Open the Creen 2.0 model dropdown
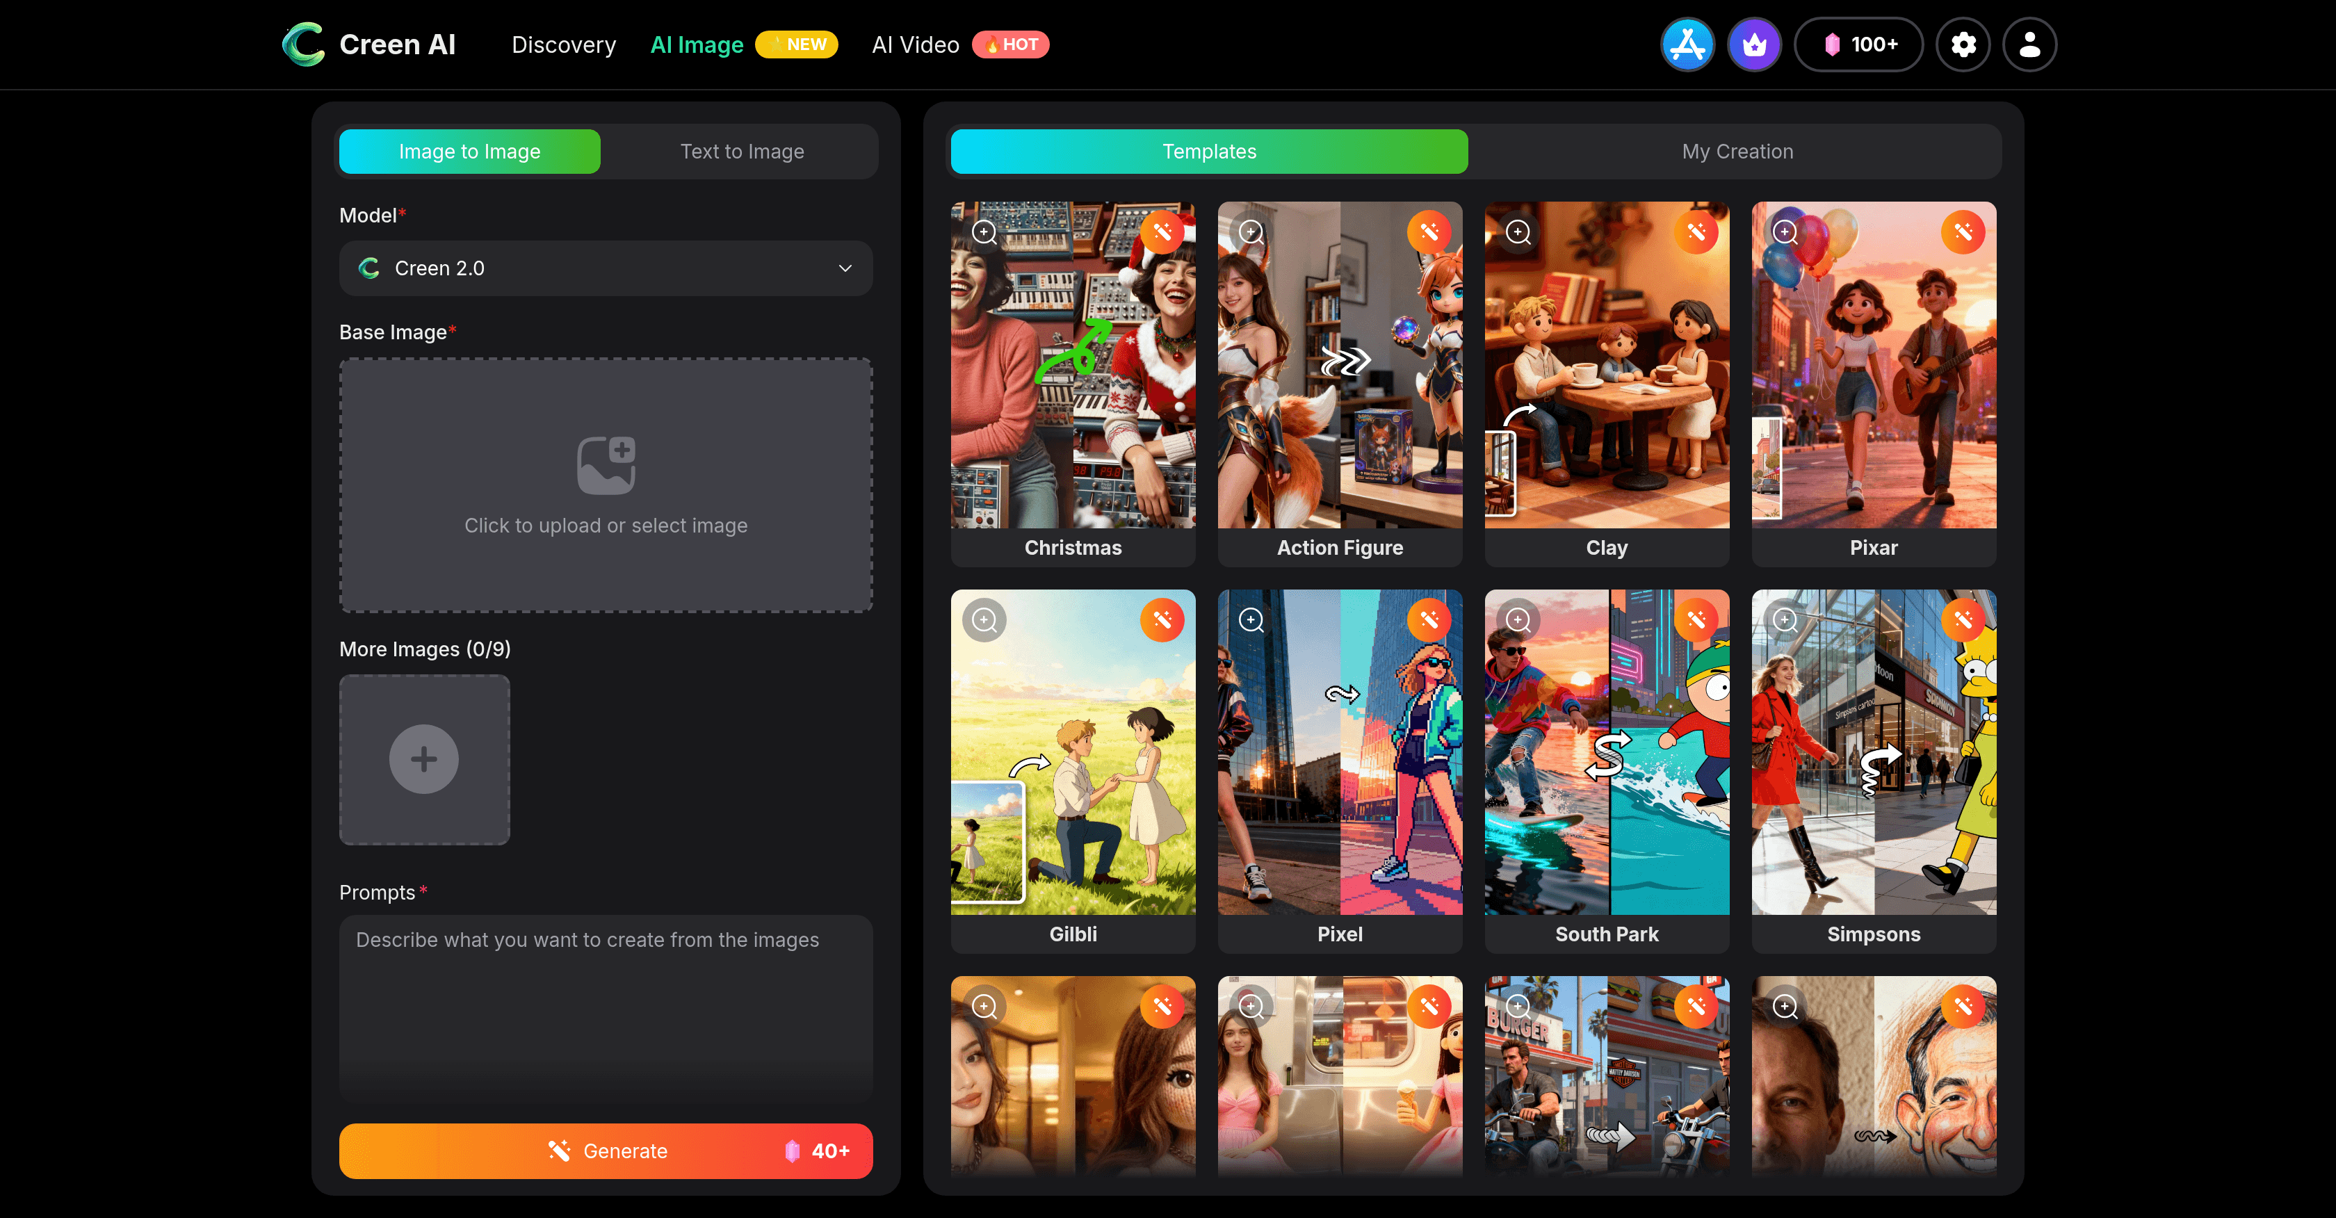The width and height of the screenshot is (2336, 1218). click(605, 268)
